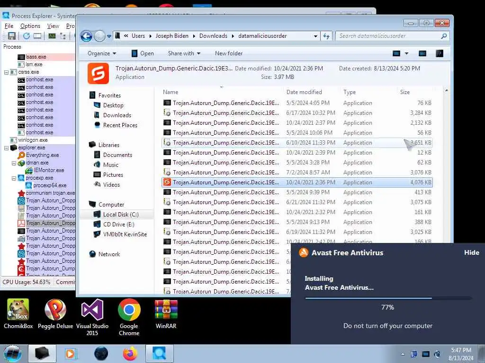Click the media player taskbar icon

[x=70, y=354]
